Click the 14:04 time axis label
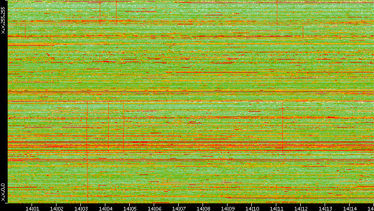Viewport: 374px width, 211px height. point(105,208)
